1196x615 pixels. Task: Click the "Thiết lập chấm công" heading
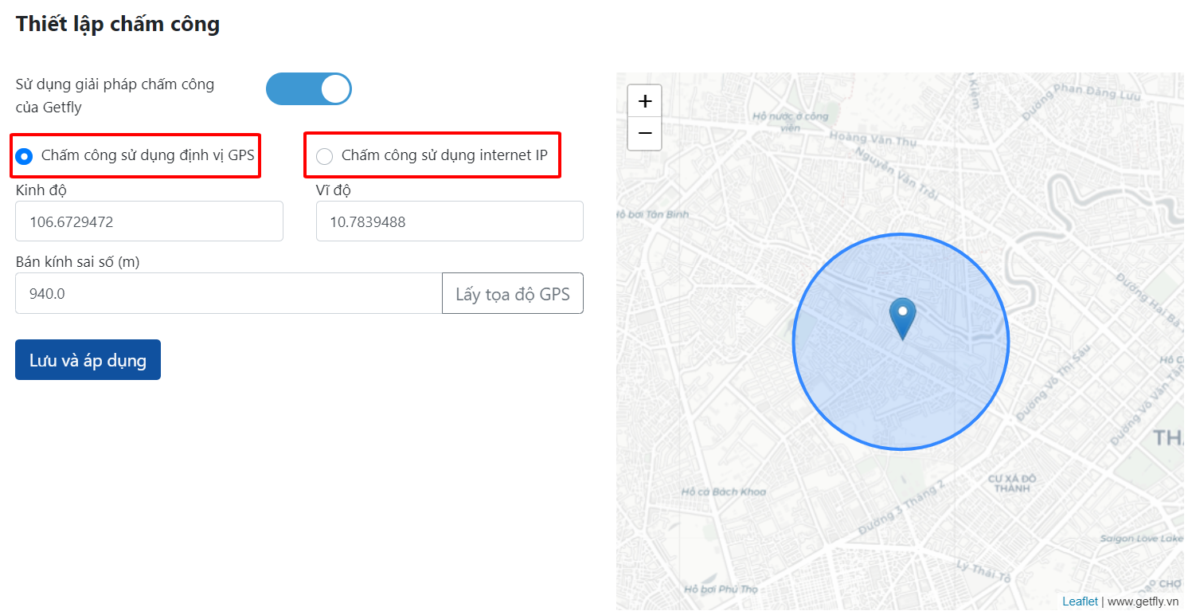[x=118, y=24]
